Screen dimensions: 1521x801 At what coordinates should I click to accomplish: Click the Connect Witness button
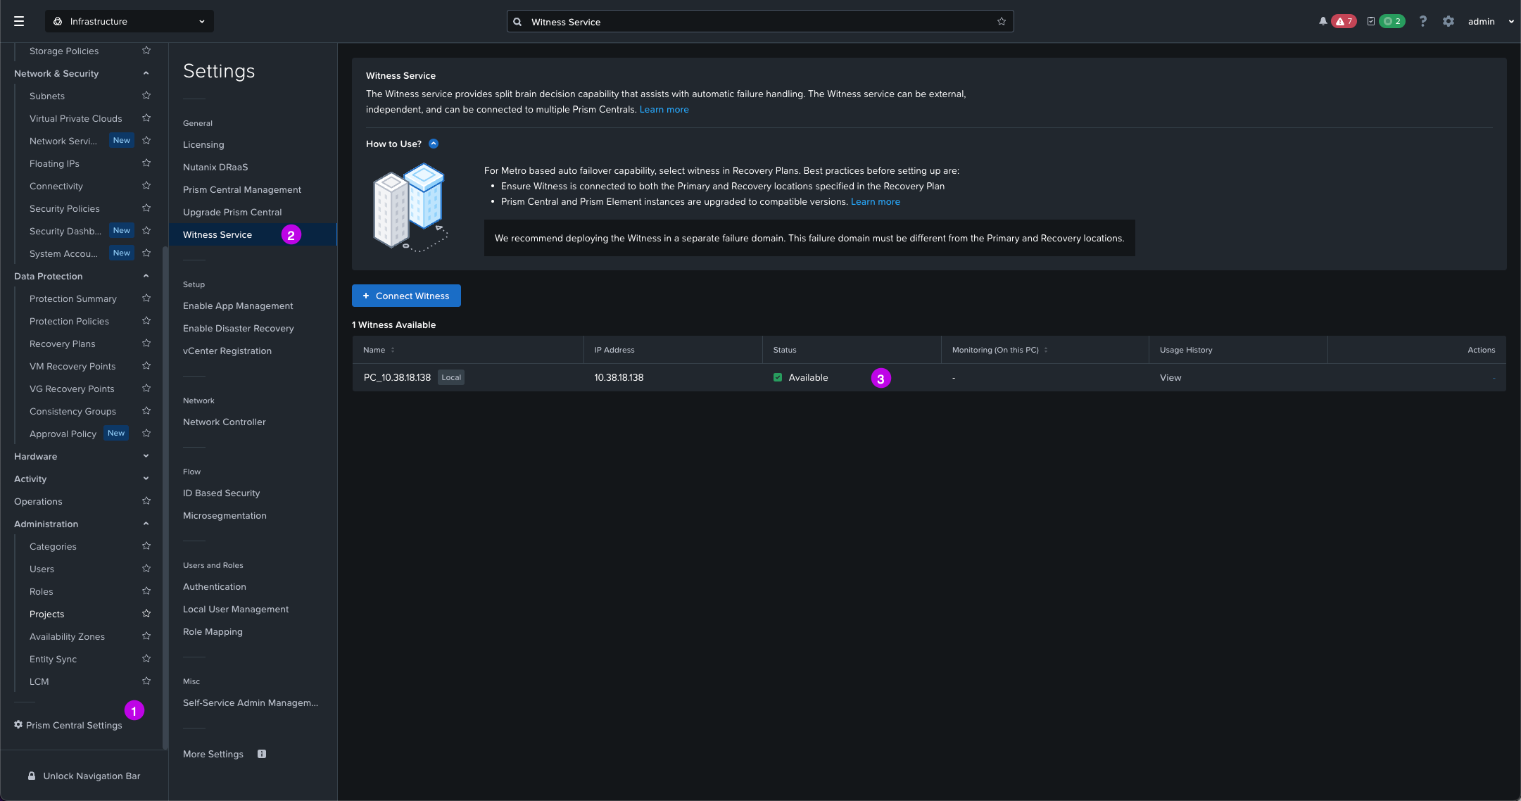pyautogui.click(x=406, y=296)
